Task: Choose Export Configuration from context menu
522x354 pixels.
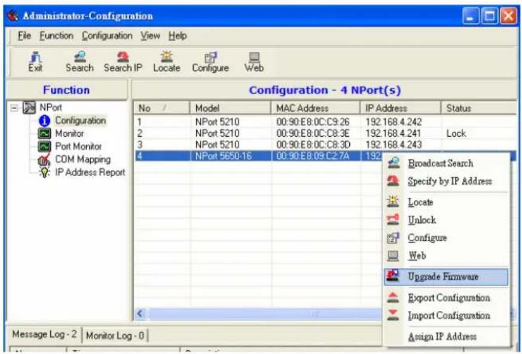Action: click(447, 298)
